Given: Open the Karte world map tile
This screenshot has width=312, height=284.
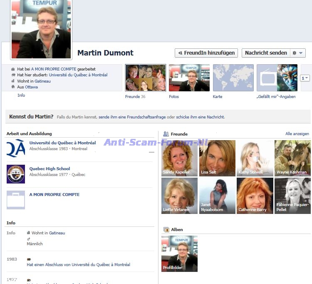Looking at the screenshot, I should [233, 78].
